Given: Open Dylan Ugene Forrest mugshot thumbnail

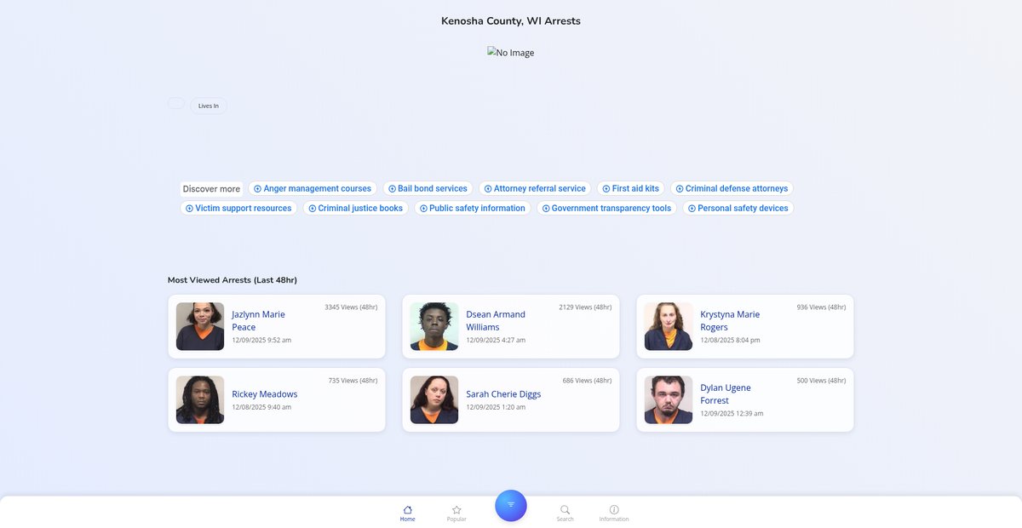Looking at the screenshot, I should pyautogui.click(x=669, y=399).
